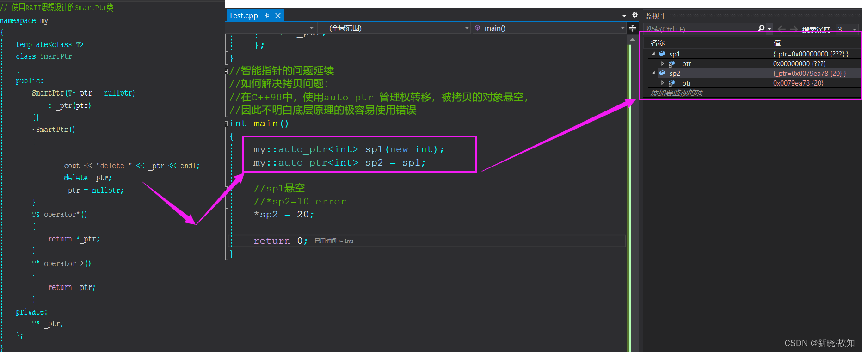Click the 值 column header
This screenshot has width=862, height=352.
point(777,43)
